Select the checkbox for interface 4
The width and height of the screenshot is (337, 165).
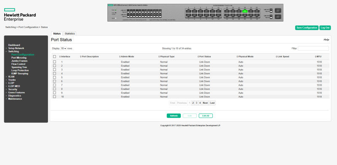click(55, 73)
